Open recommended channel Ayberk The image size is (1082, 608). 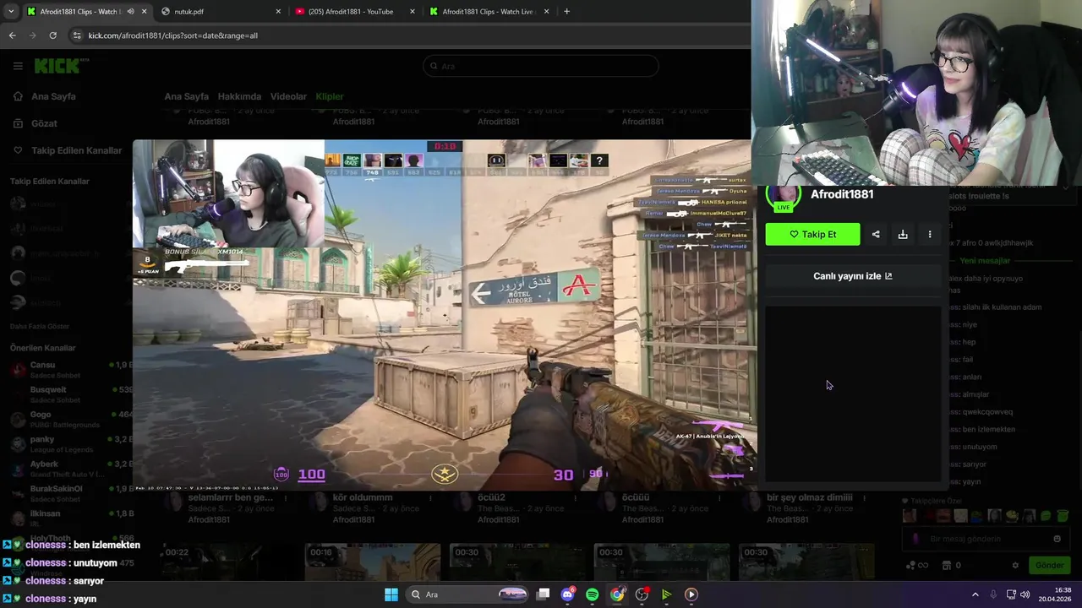68,468
